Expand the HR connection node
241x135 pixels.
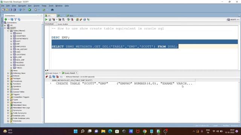click(x=5, y=25)
